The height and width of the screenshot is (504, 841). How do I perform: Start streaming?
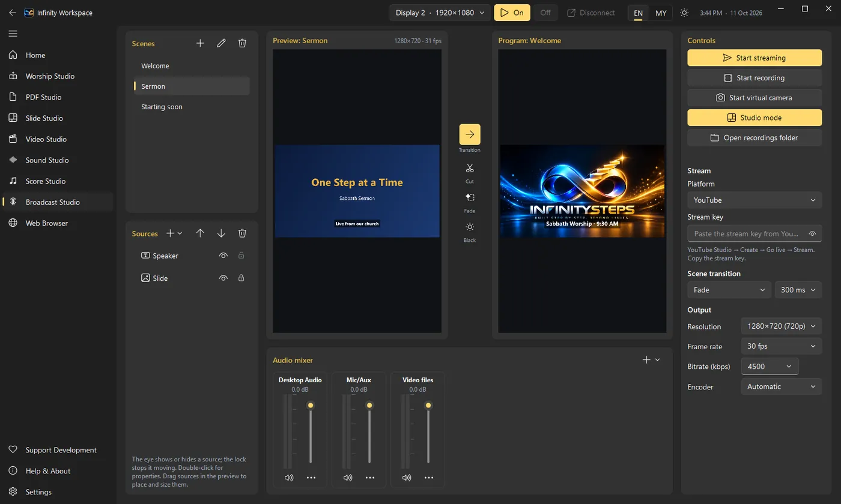pyautogui.click(x=754, y=58)
